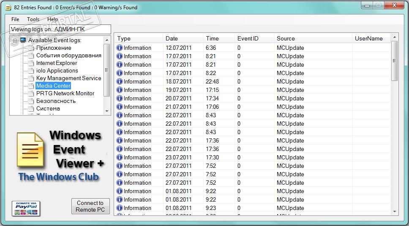Open the File menu
Viewport: 409px width, 226px height.
pyautogui.click(x=15, y=19)
